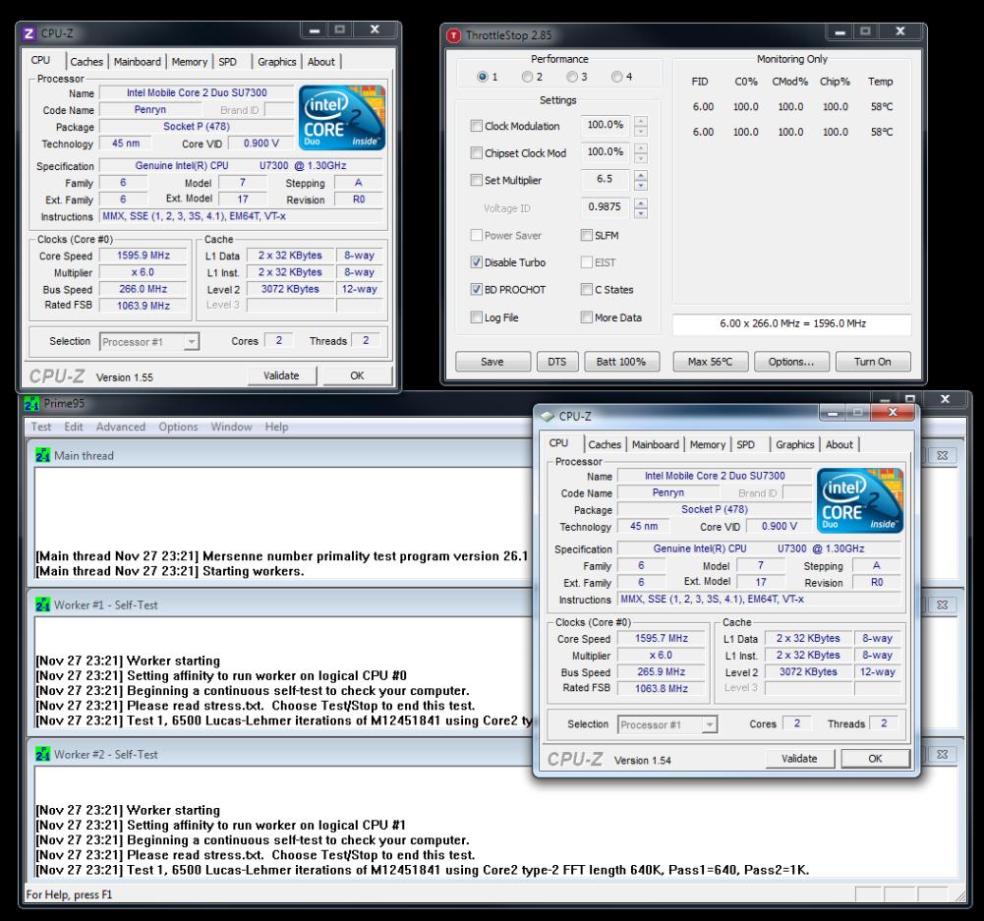Select performance profile 3 radio button
The image size is (984, 921).
[572, 77]
